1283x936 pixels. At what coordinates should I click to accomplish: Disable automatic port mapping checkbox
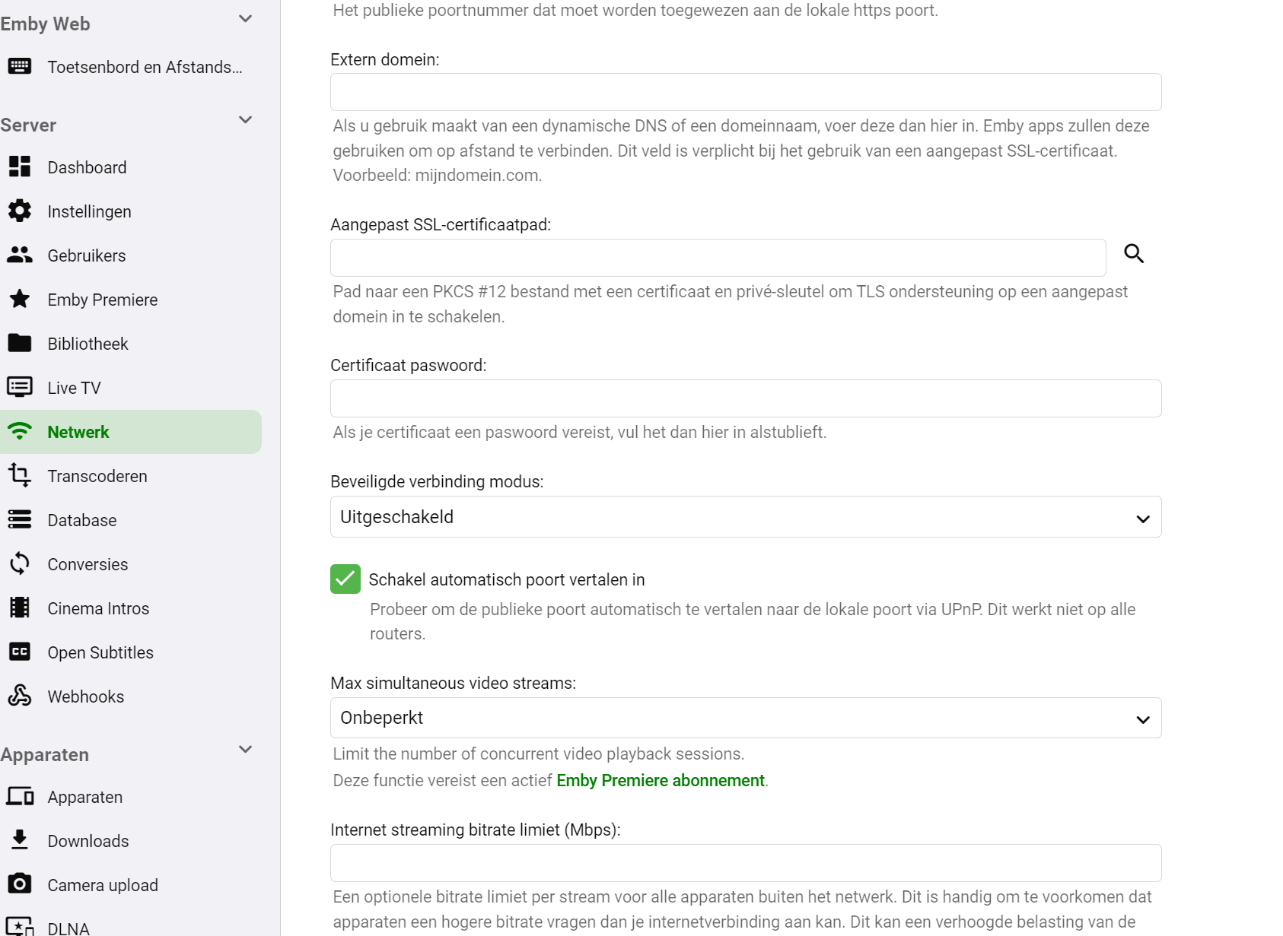(x=345, y=579)
